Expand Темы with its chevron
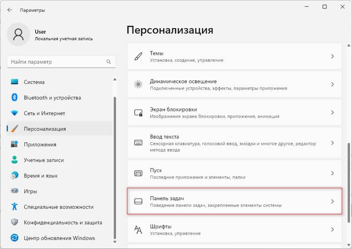352x249 pixels. click(332, 56)
